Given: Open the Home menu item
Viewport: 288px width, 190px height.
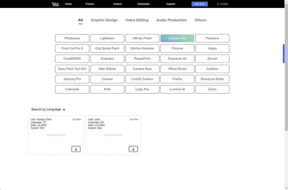Looking at the screenshot, I should click(x=68, y=4).
